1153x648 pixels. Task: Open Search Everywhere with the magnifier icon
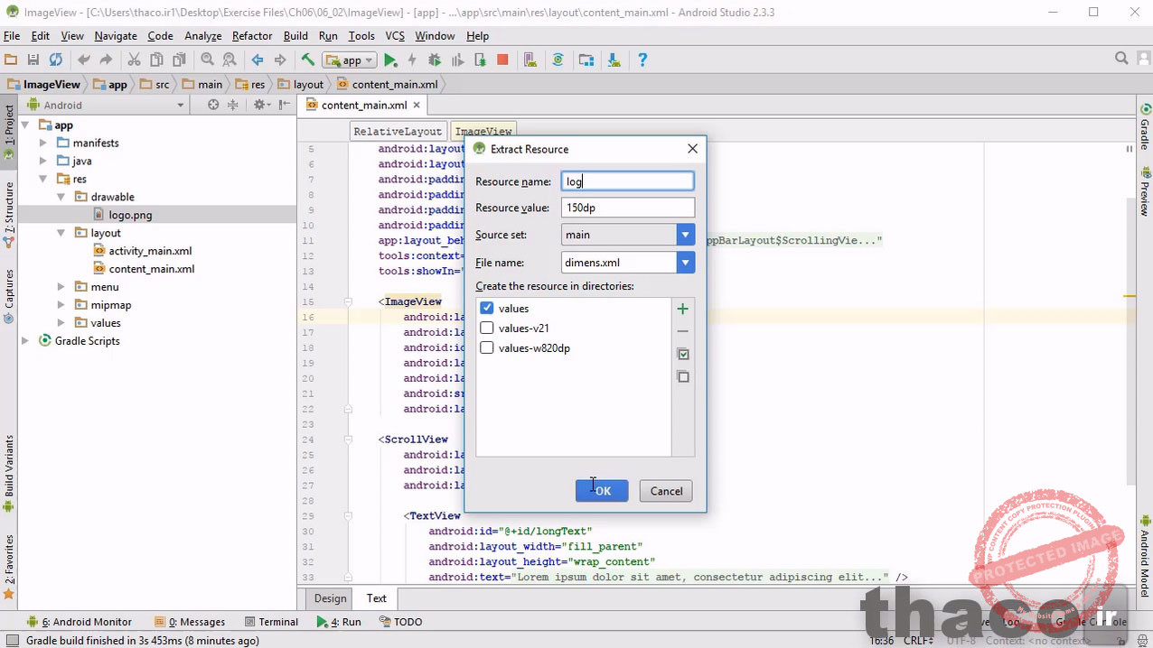1120,58
